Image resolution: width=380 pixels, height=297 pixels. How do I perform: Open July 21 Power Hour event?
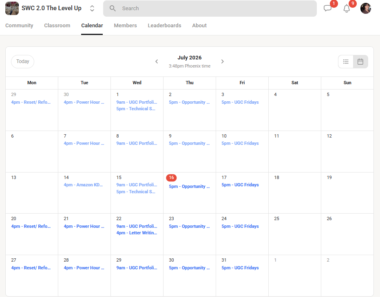84,226
